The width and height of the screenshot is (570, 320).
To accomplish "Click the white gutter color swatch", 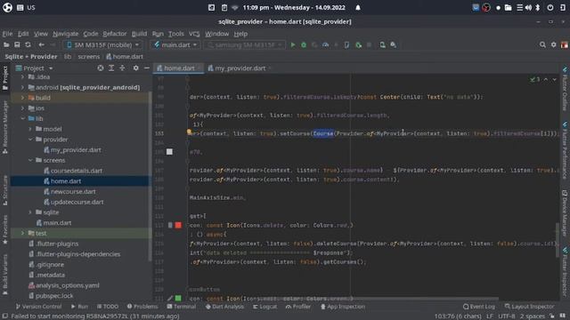I will [169, 152].
